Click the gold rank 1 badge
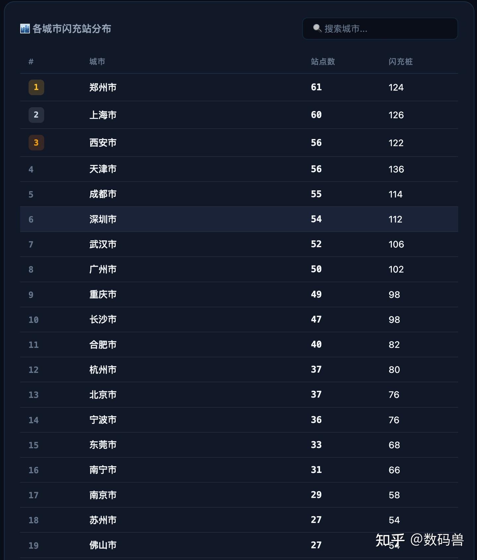Viewport: 477px width, 560px height. (x=36, y=87)
